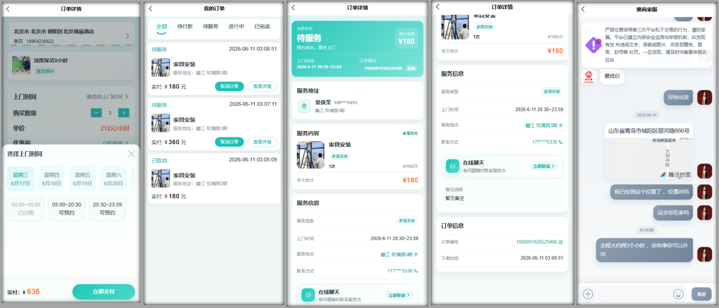719x308 pixels.
Task: Switch to 已完成 orders tab
Action: [x=262, y=26]
